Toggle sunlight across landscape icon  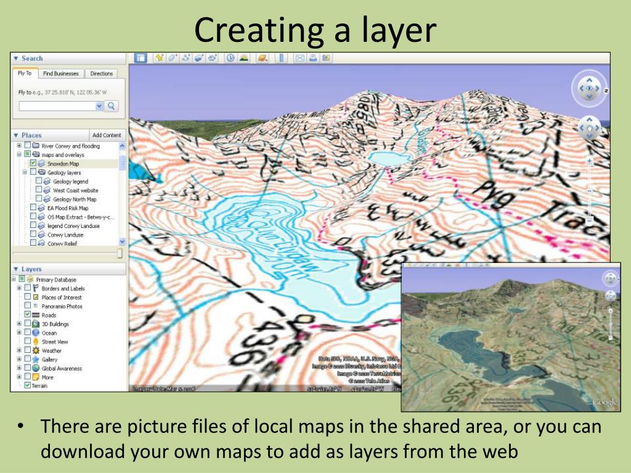[x=243, y=58]
